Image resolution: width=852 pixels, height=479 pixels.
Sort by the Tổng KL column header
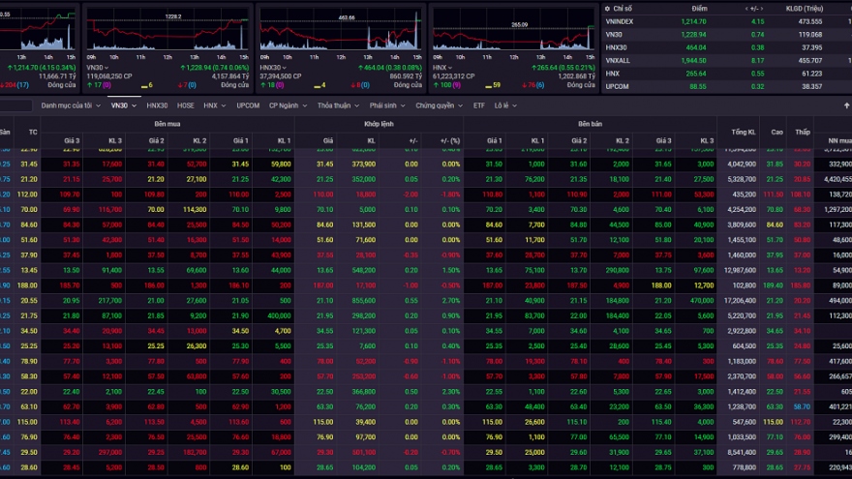[x=744, y=131]
